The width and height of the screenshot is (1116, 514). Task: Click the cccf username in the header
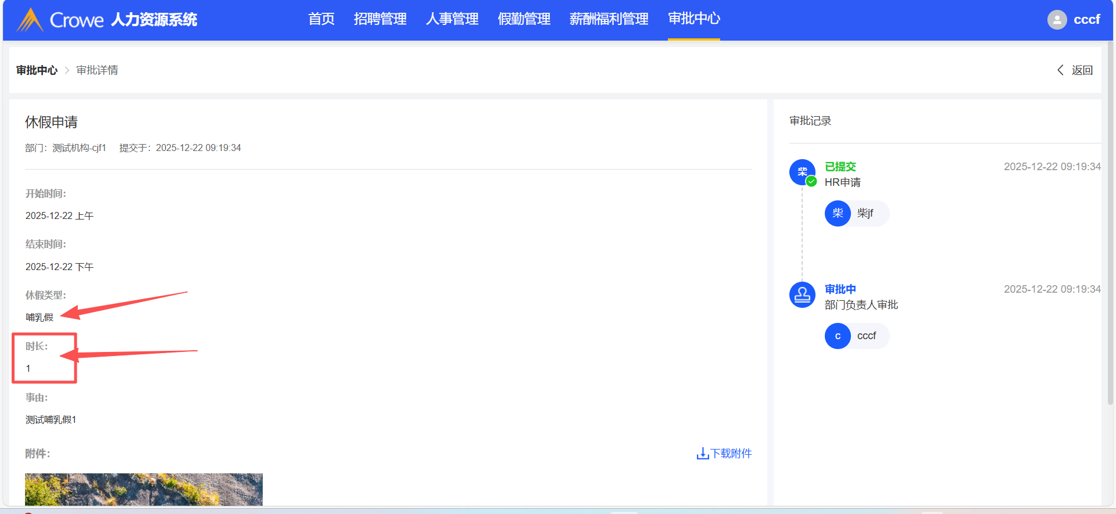pyautogui.click(x=1086, y=20)
